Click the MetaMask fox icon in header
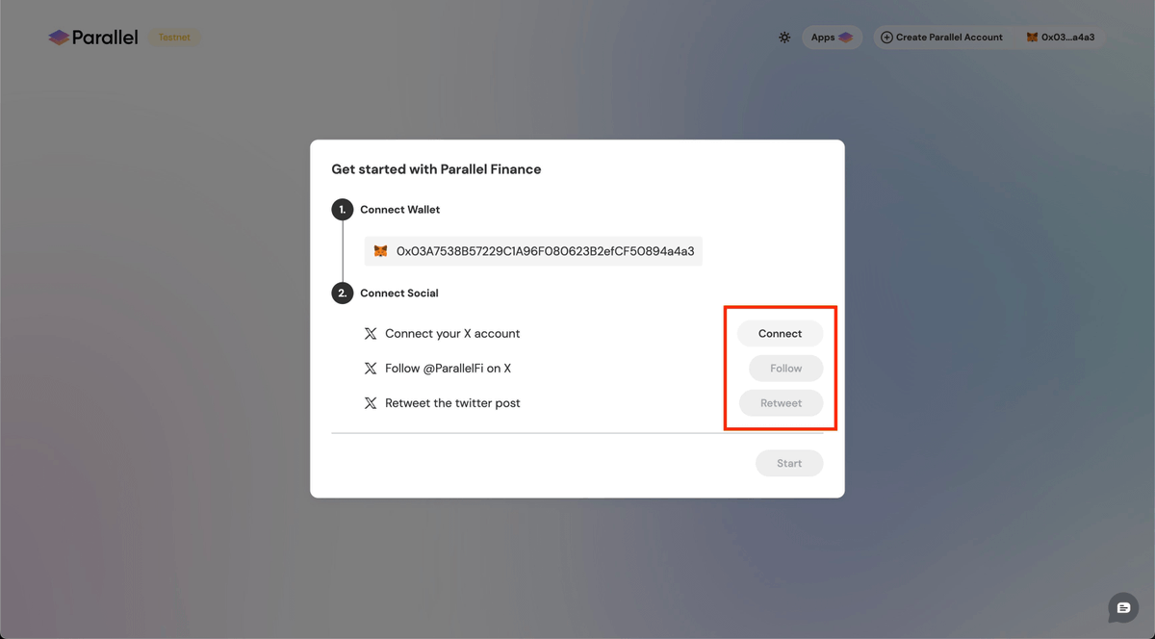This screenshot has height=639, width=1155. coord(1032,38)
